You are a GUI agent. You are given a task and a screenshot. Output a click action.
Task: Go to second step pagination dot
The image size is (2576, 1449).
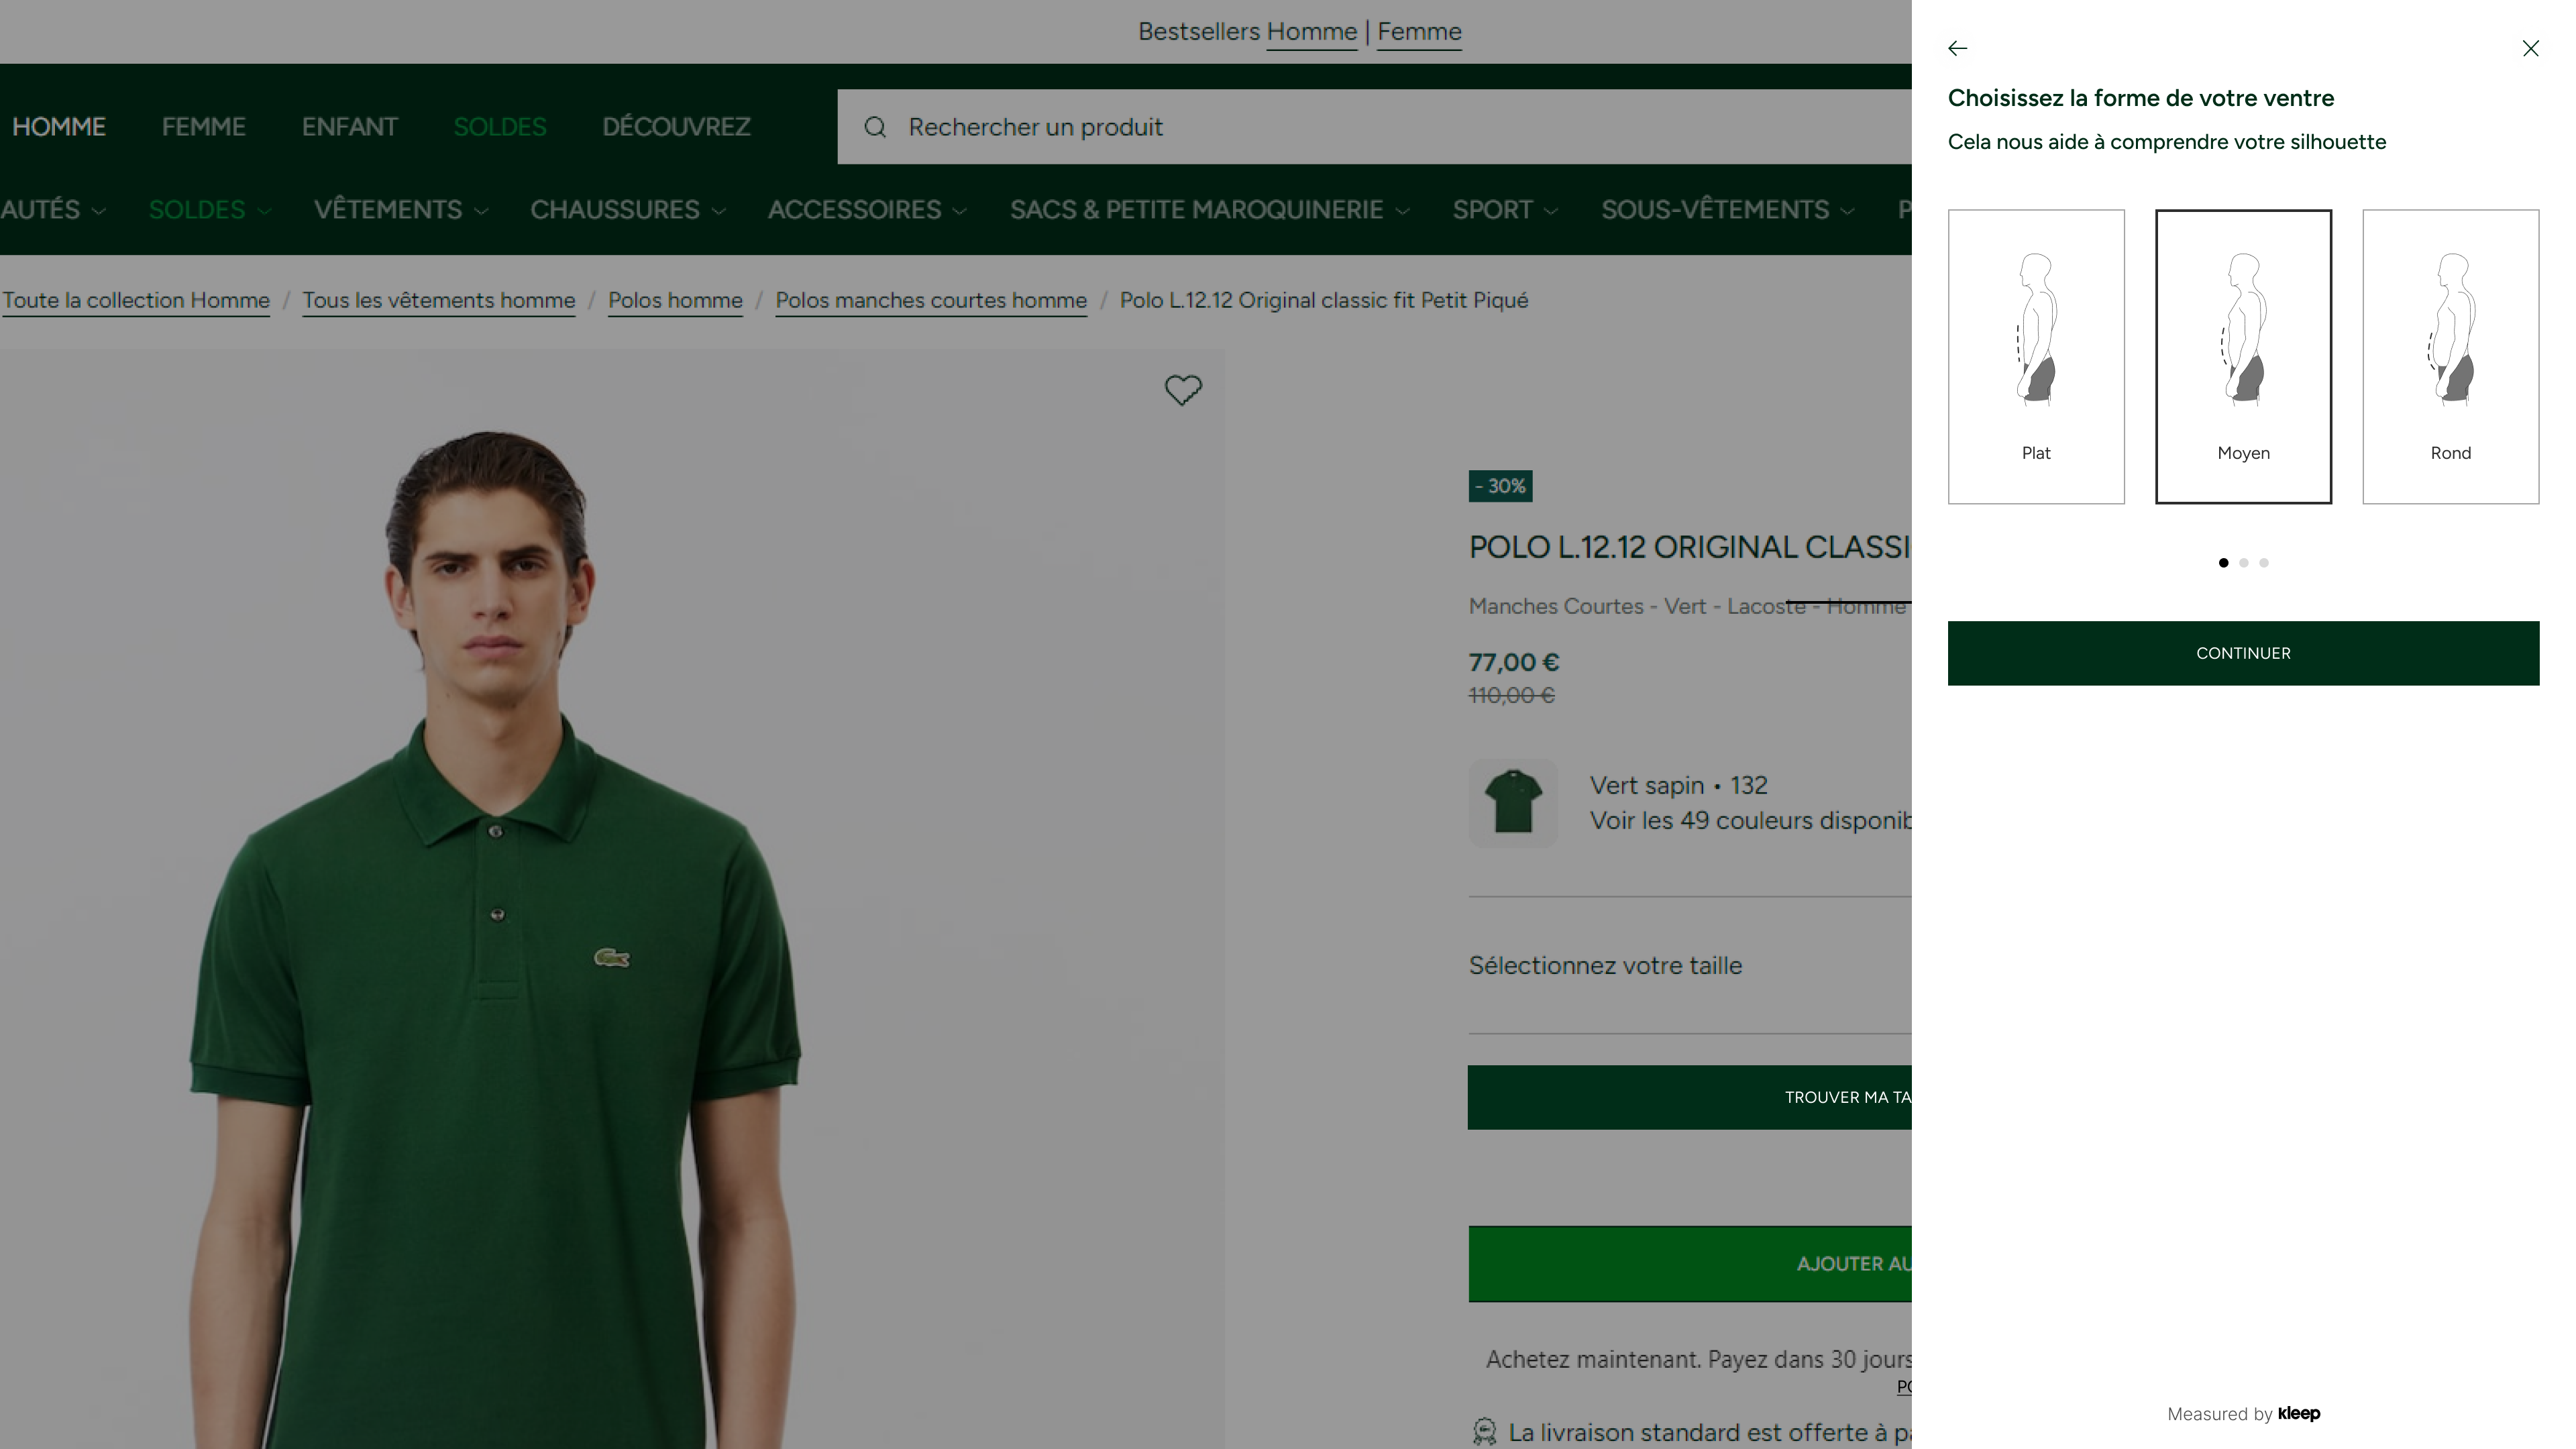click(2244, 563)
